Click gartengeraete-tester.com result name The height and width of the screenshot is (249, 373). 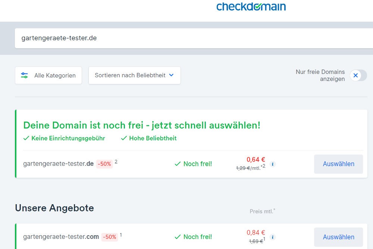61,237
